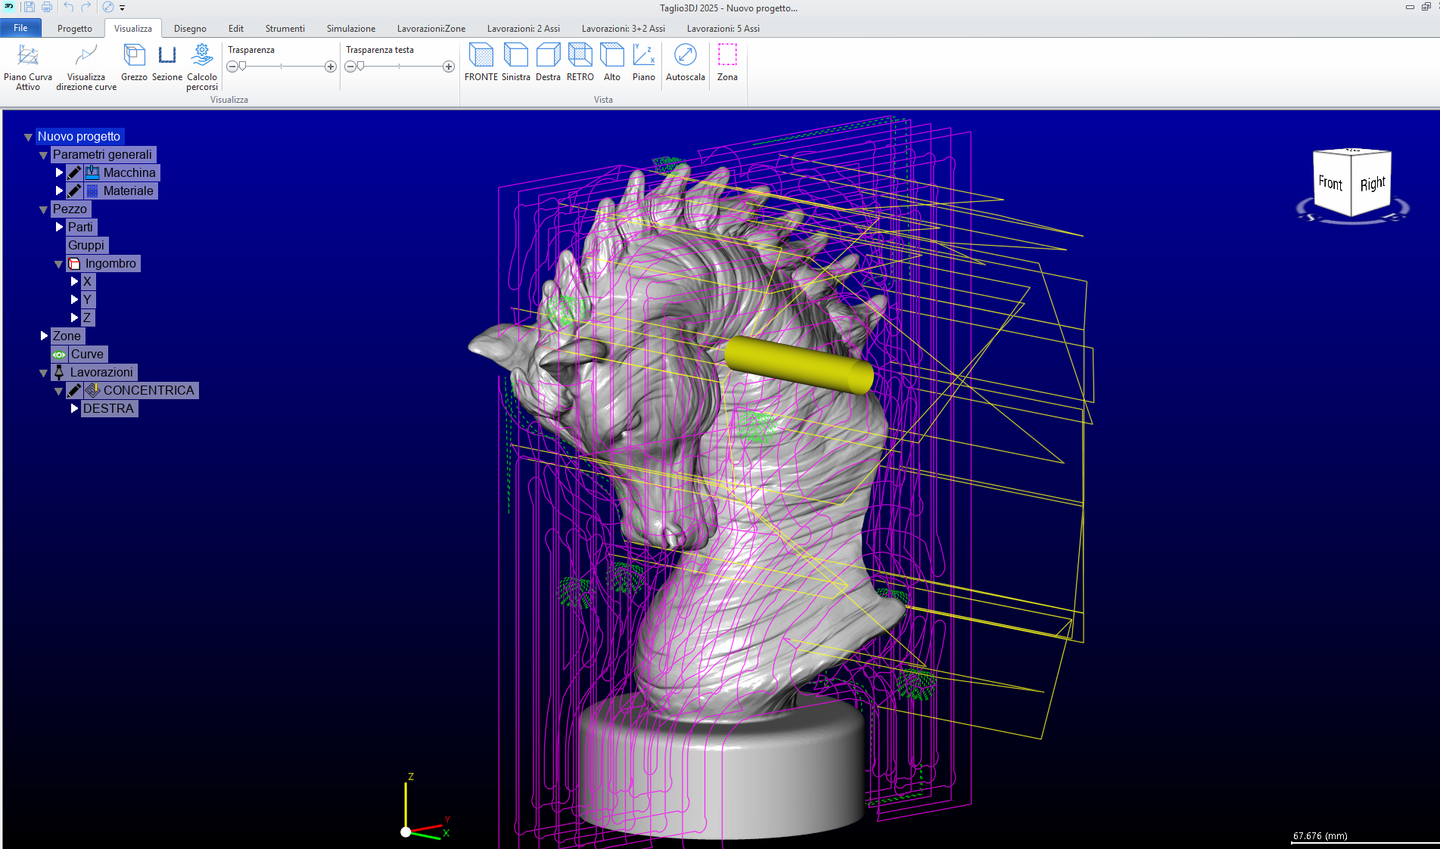1440x849 pixels.
Task: Expand the Zone tree node
Action: (44, 336)
